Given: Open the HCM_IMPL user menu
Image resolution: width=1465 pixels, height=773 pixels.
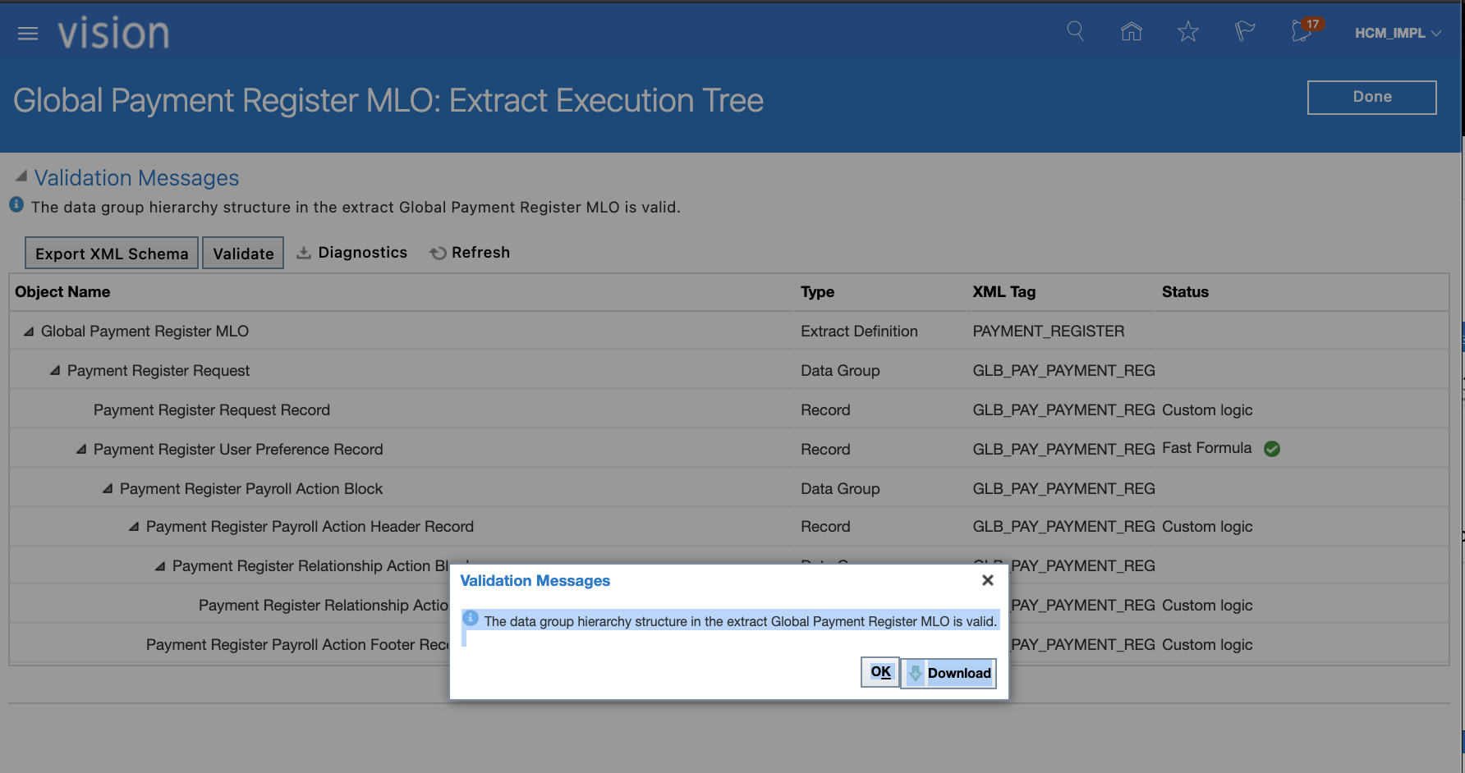Looking at the screenshot, I should click(x=1398, y=33).
